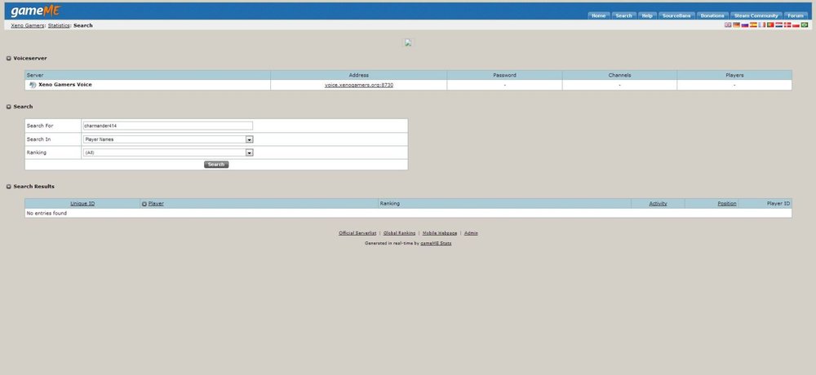816x375 pixels.
Task: Switch language with the French flag
Action: 762,25
